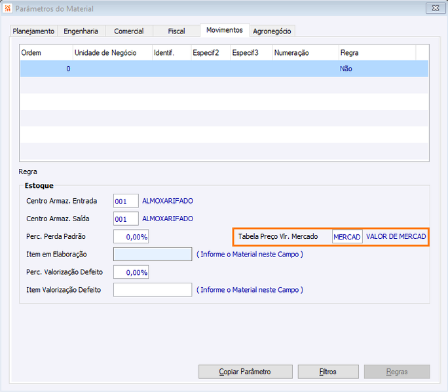
Task: Click the Perc. Perda Padrão label
Action: click(x=56, y=236)
